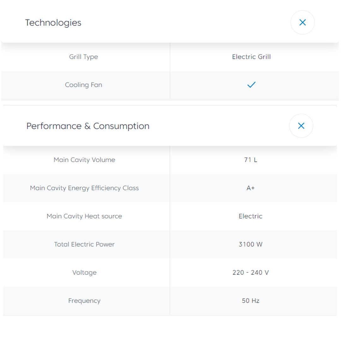This screenshot has width=341, height=341.
Task: Select the 220 - 240 V value
Action: tap(251, 272)
